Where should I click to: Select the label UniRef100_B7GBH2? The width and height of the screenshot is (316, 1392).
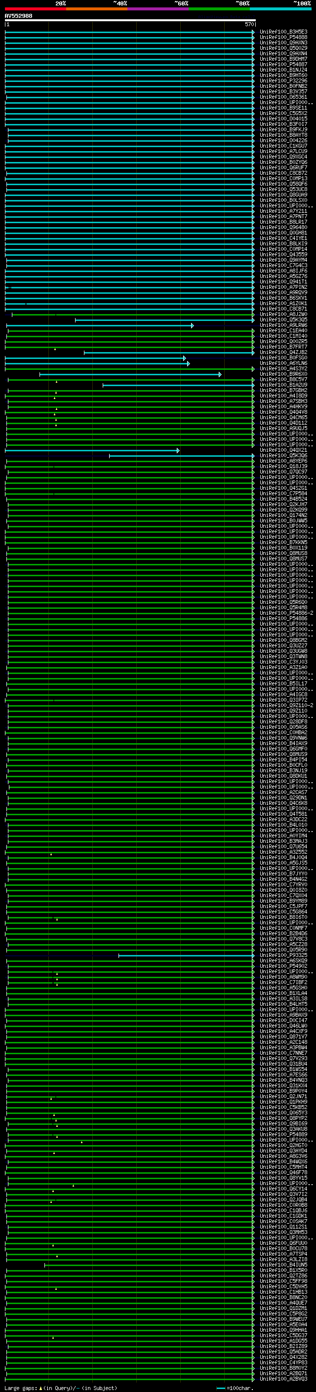pyautogui.click(x=283, y=390)
